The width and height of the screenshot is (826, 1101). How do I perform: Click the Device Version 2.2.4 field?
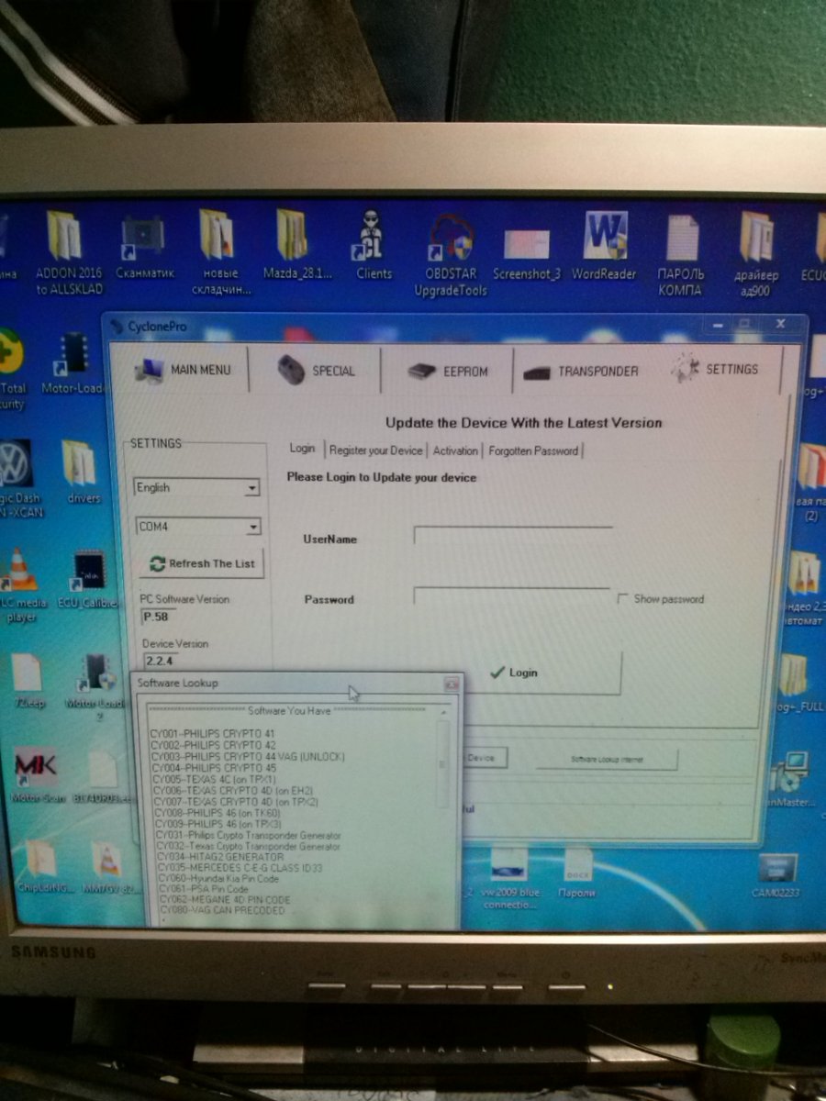[x=160, y=660]
